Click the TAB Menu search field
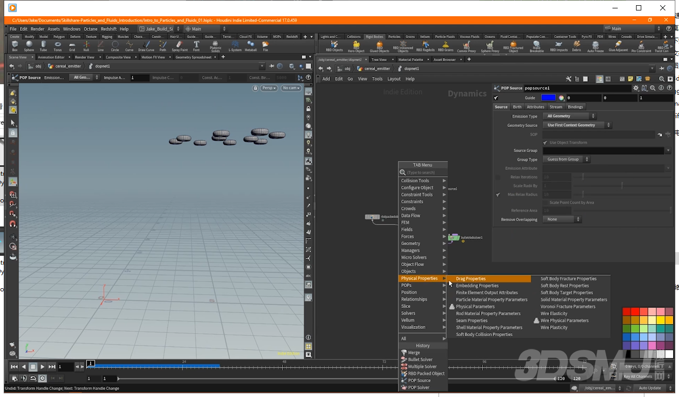The height and width of the screenshot is (397, 679). point(426,173)
